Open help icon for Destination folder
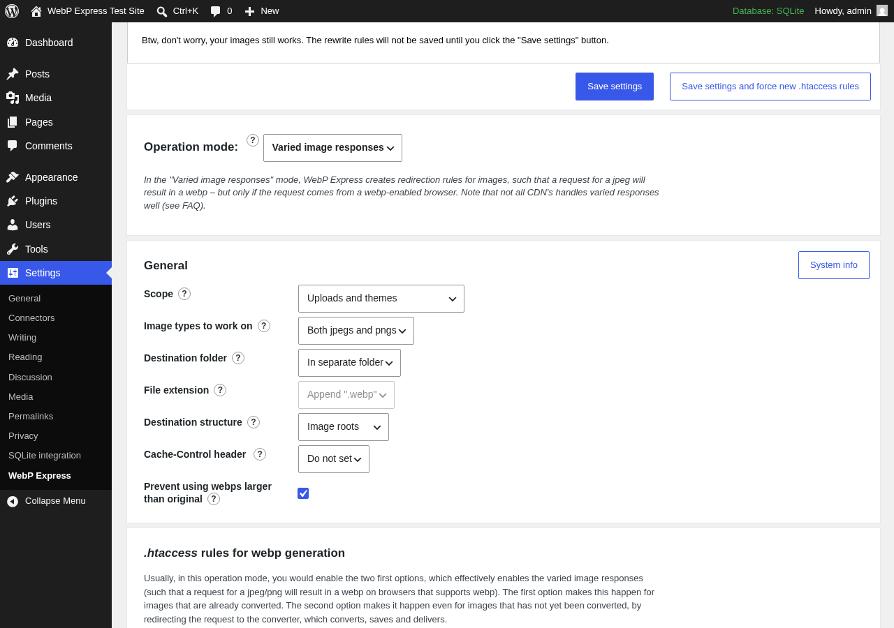 (238, 358)
